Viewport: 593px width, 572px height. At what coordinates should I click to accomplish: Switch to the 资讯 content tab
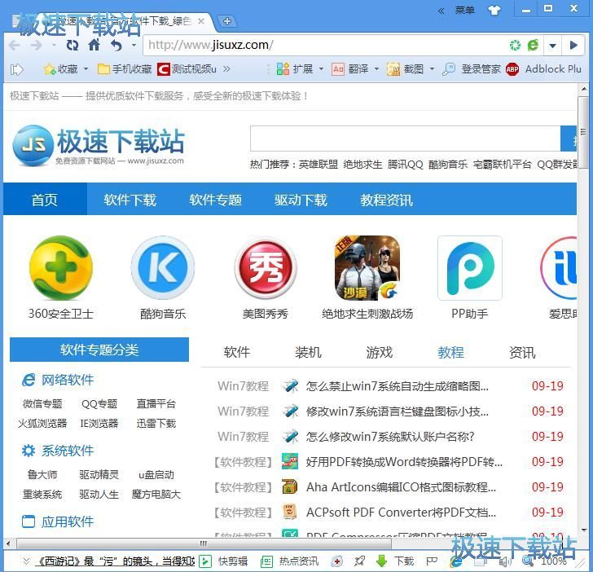[x=522, y=352]
